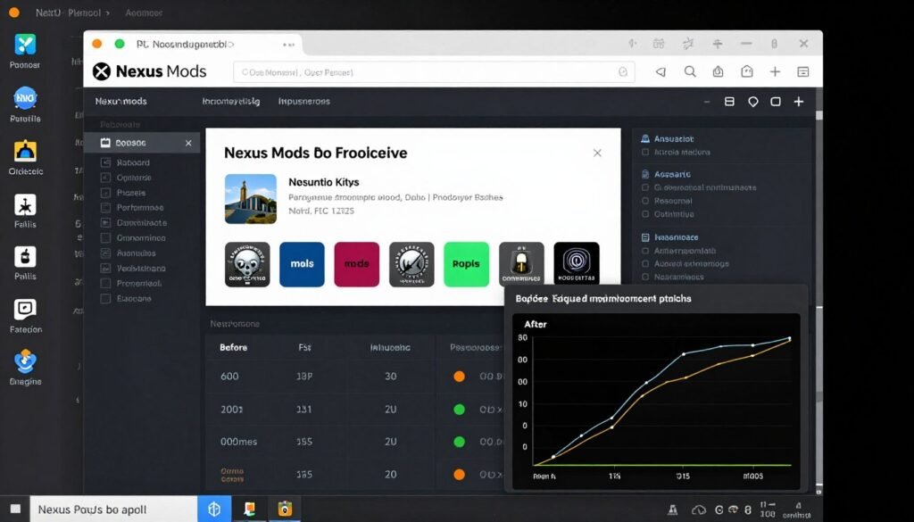The height and width of the screenshot is (522, 914).
Task: Click the yellow camera-like taskbar icon
Action: click(x=285, y=510)
